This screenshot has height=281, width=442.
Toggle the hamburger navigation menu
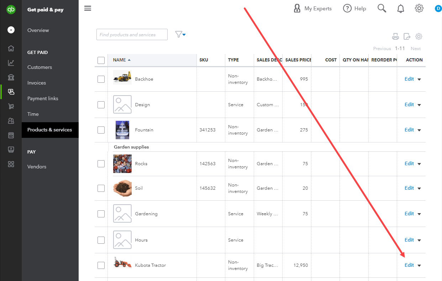pyautogui.click(x=88, y=8)
